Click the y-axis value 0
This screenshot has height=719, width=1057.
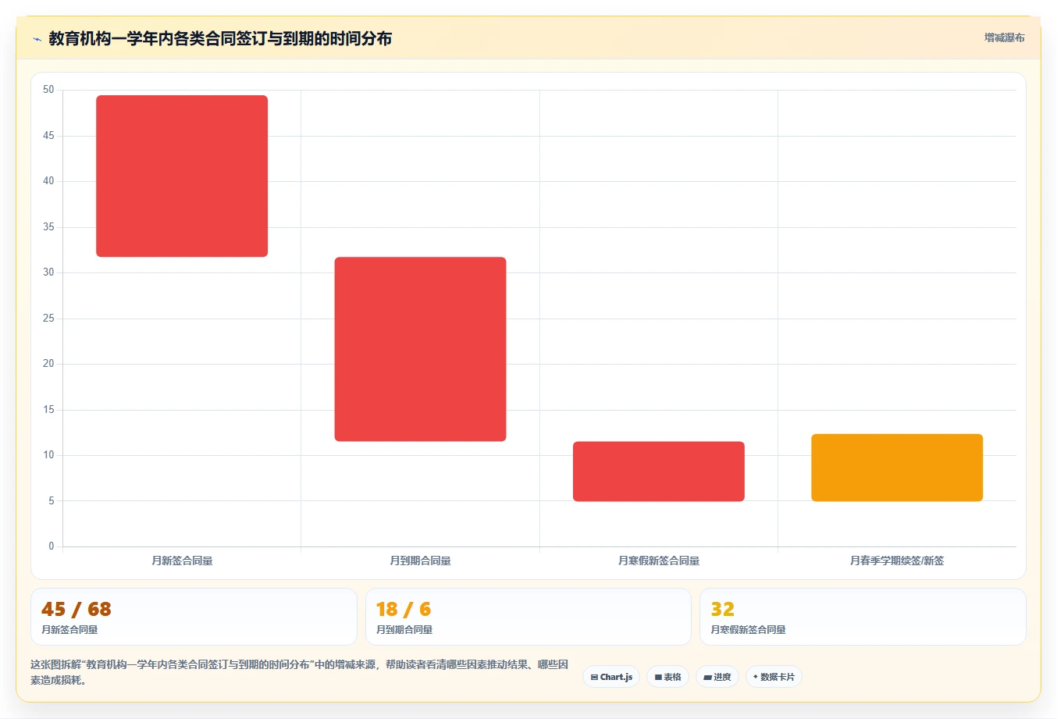pyautogui.click(x=52, y=546)
